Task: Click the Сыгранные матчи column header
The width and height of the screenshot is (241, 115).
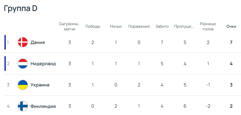Action: 69,26
